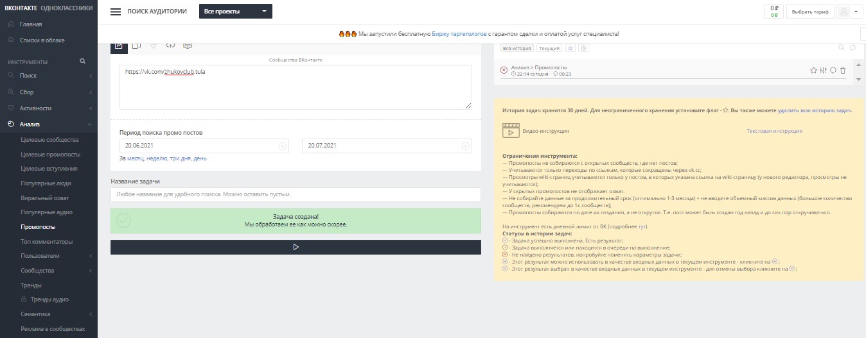Viewport: 866px width, 338px height.
Task: Toggle the starred tasks filter in history
Action: pos(571,48)
